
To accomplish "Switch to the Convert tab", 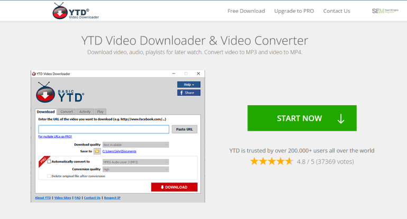I will tap(67, 112).
